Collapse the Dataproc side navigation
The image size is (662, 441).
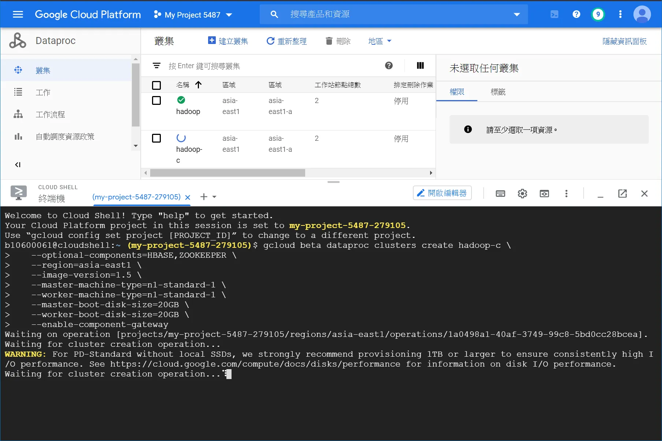18,165
